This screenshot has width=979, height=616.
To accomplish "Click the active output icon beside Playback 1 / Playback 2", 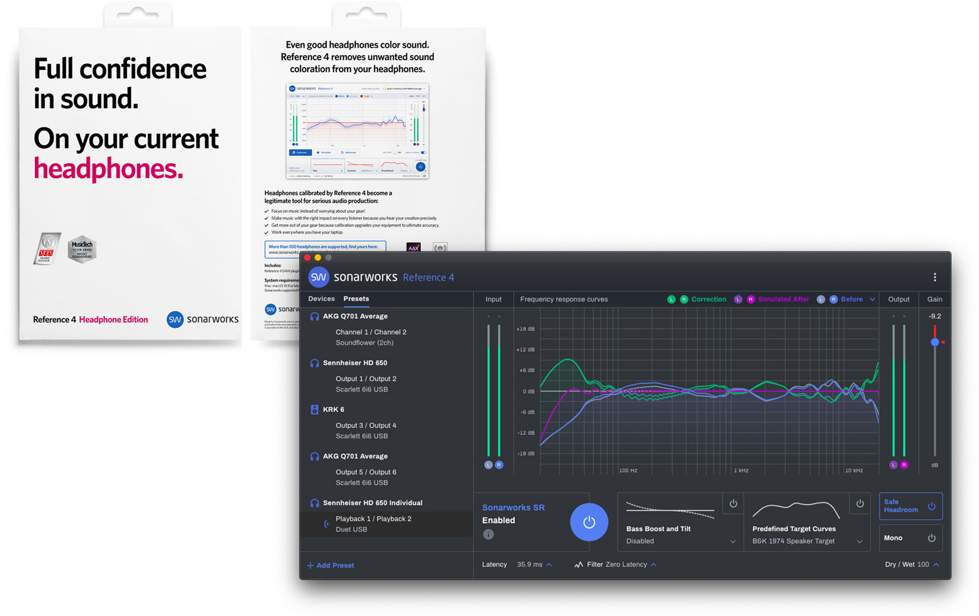I will point(327,524).
